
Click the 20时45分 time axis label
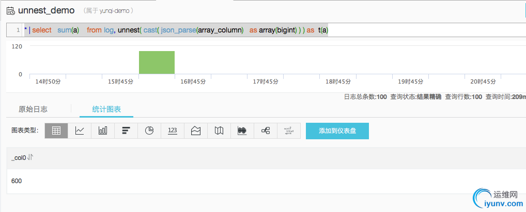(484, 81)
